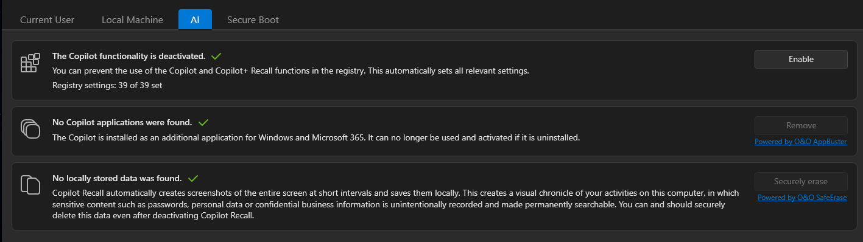Viewport: 863px width, 242px height.
Task: Switch to the Current User tab
Action: (x=48, y=19)
